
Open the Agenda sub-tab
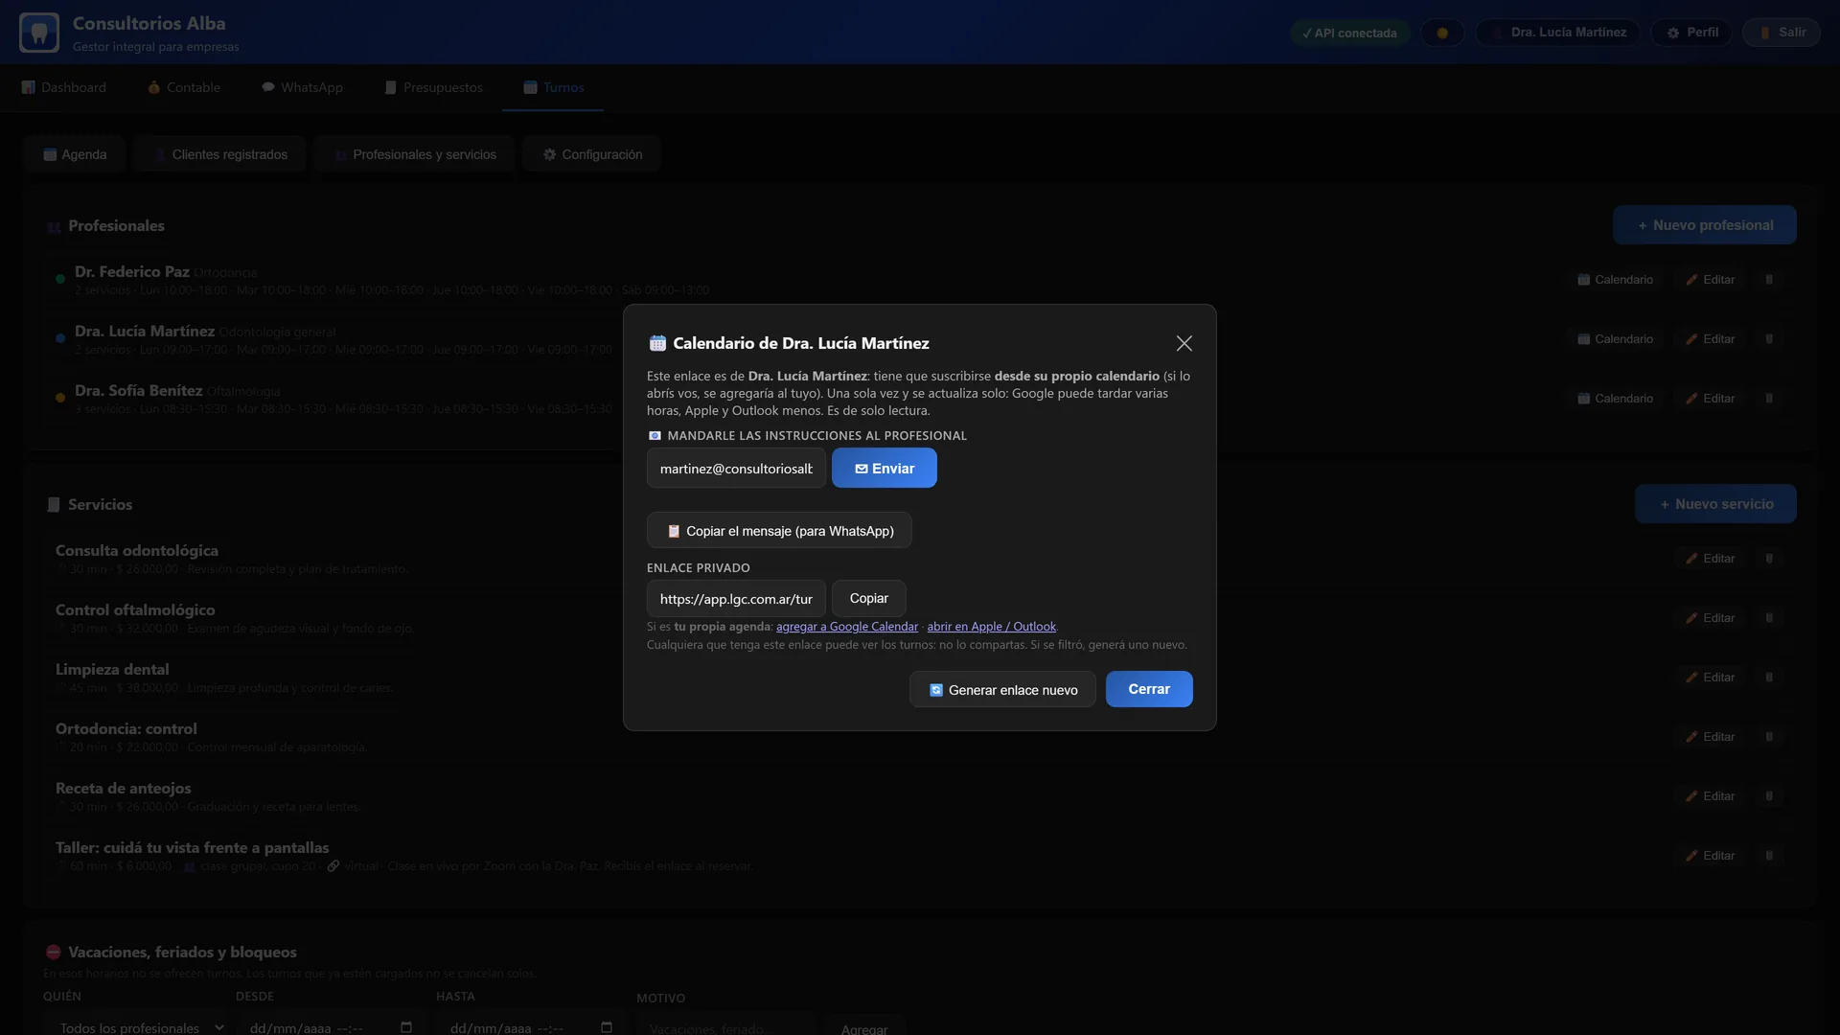pos(75,154)
